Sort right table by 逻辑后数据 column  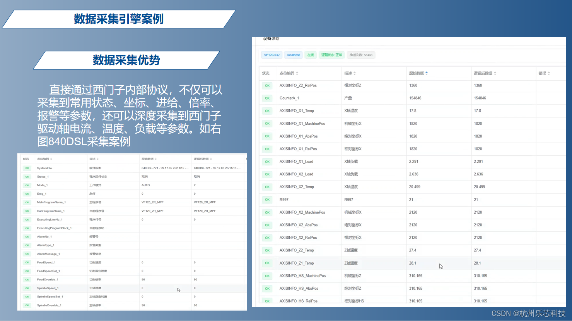[x=495, y=73]
